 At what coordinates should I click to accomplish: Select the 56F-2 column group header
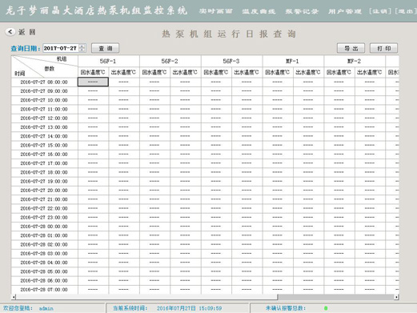[170, 61]
